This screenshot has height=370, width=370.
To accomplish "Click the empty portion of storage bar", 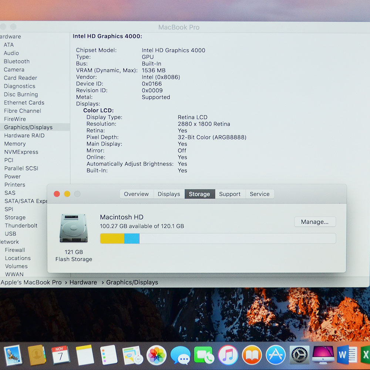I will coord(238,239).
